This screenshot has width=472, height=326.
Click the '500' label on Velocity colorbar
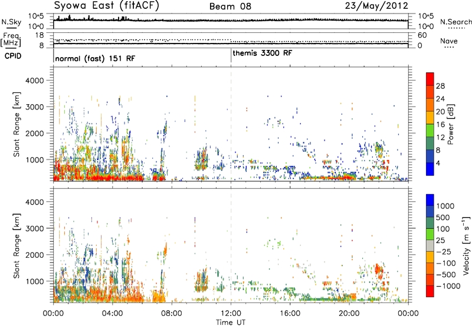(x=442, y=217)
